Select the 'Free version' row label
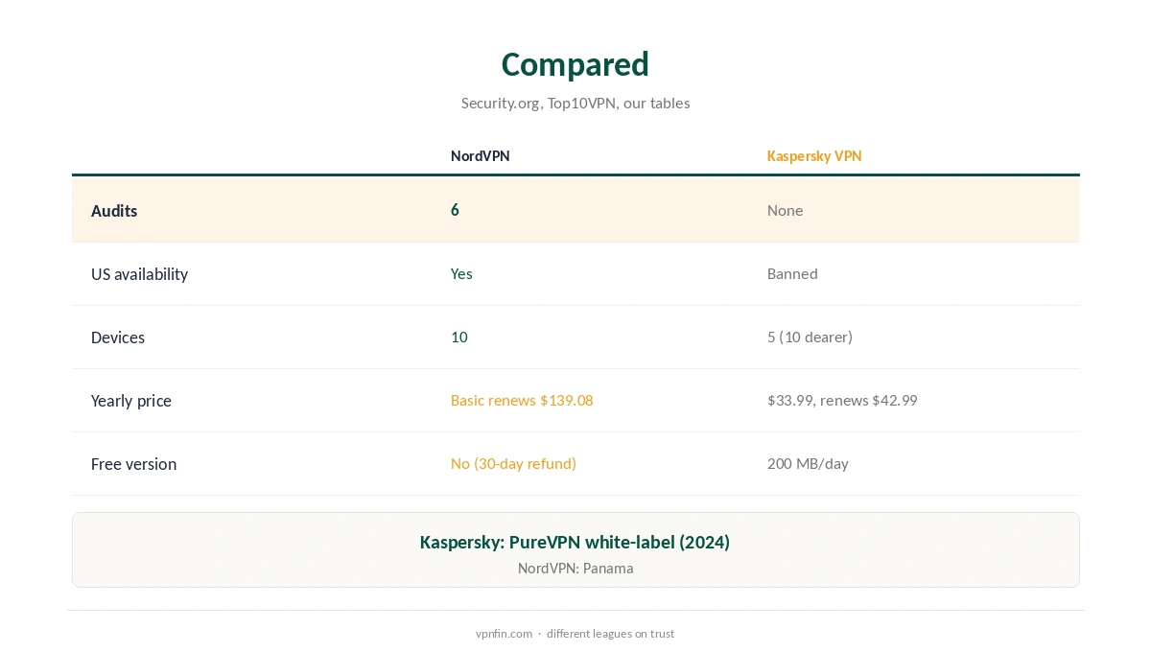The height and width of the screenshot is (652, 1151). [x=133, y=464]
